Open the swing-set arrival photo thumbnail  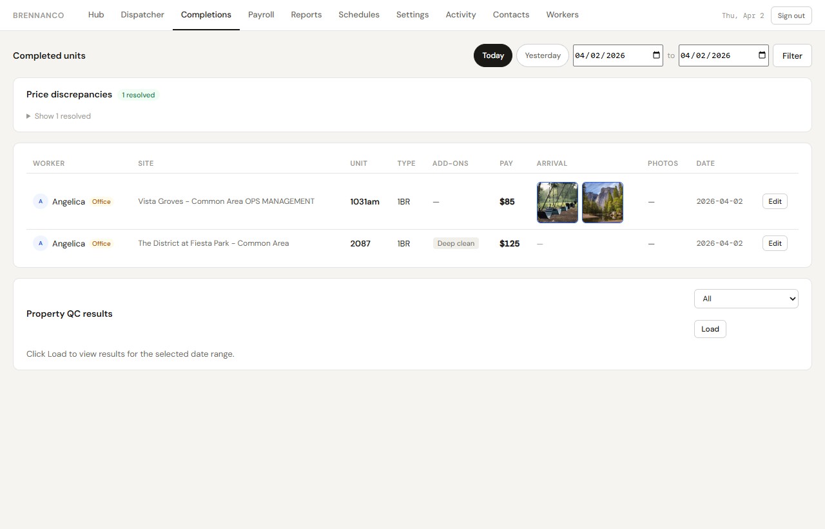coord(558,203)
